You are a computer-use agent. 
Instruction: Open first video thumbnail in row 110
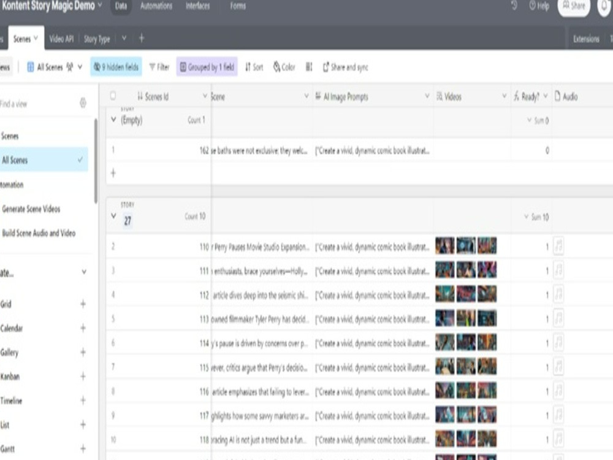(445, 246)
